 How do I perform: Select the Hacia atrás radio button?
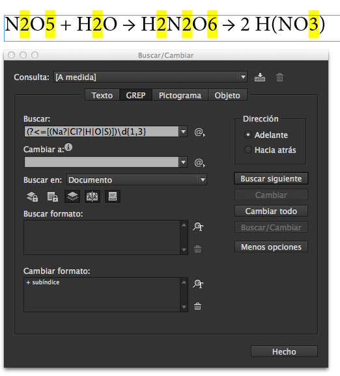coord(248,150)
